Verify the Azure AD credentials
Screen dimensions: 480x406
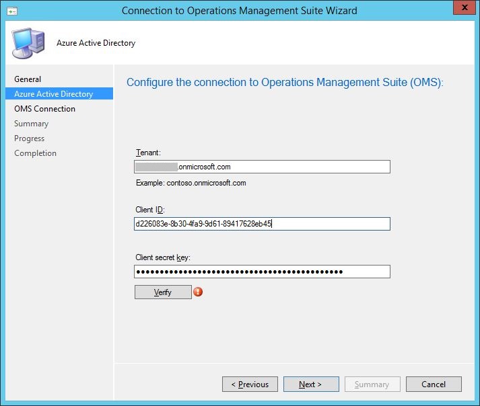coord(163,292)
